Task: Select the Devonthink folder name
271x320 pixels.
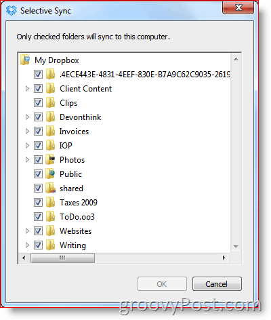Action: coord(81,117)
